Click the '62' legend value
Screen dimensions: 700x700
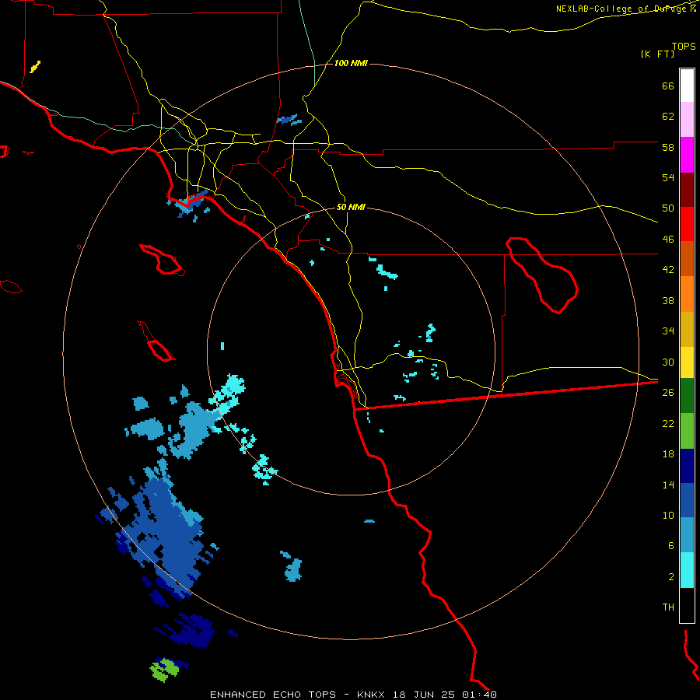pyautogui.click(x=668, y=117)
